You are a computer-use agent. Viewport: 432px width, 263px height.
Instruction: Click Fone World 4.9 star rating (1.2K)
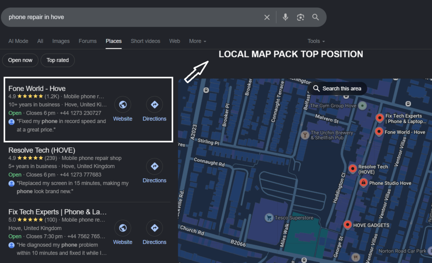point(34,96)
